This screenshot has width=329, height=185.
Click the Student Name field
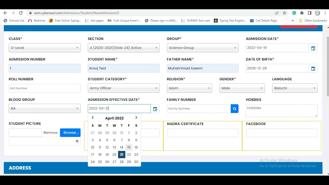click(124, 68)
